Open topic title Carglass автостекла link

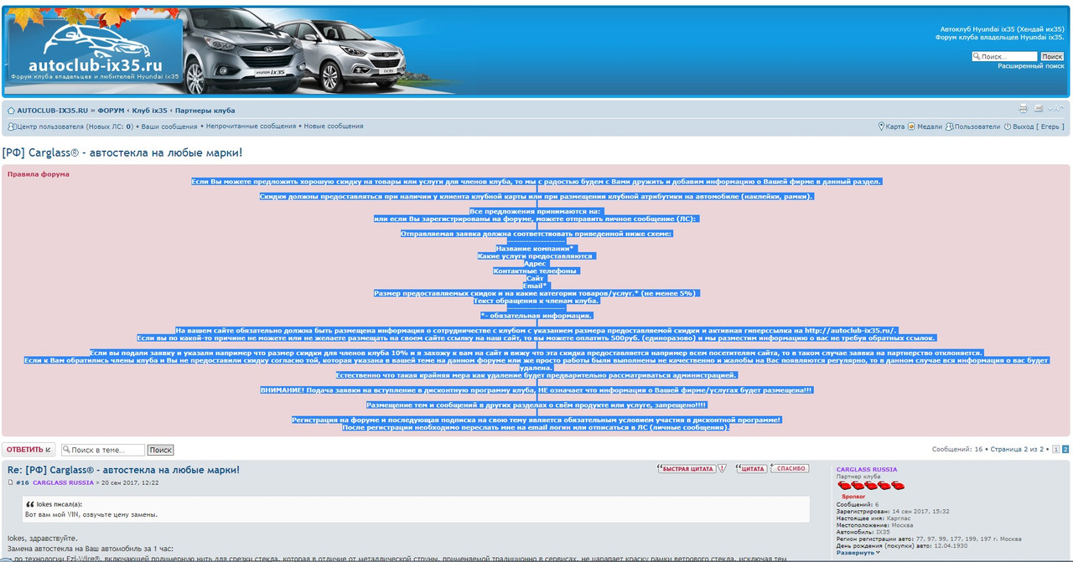point(122,152)
